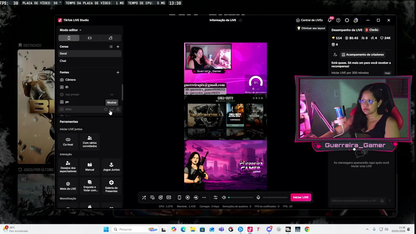Open Central de LIVEs
The image size is (416, 234).
point(309,20)
